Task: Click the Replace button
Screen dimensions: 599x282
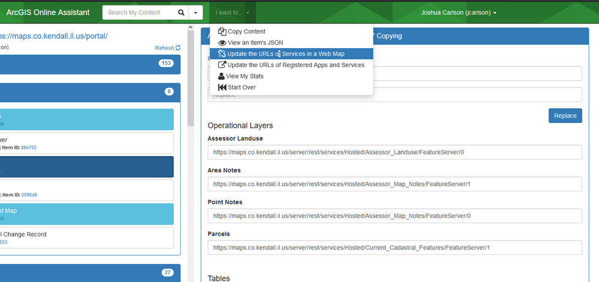Action: coord(565,116)
